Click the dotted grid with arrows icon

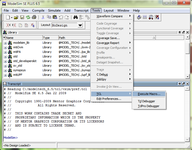(145, 17)
